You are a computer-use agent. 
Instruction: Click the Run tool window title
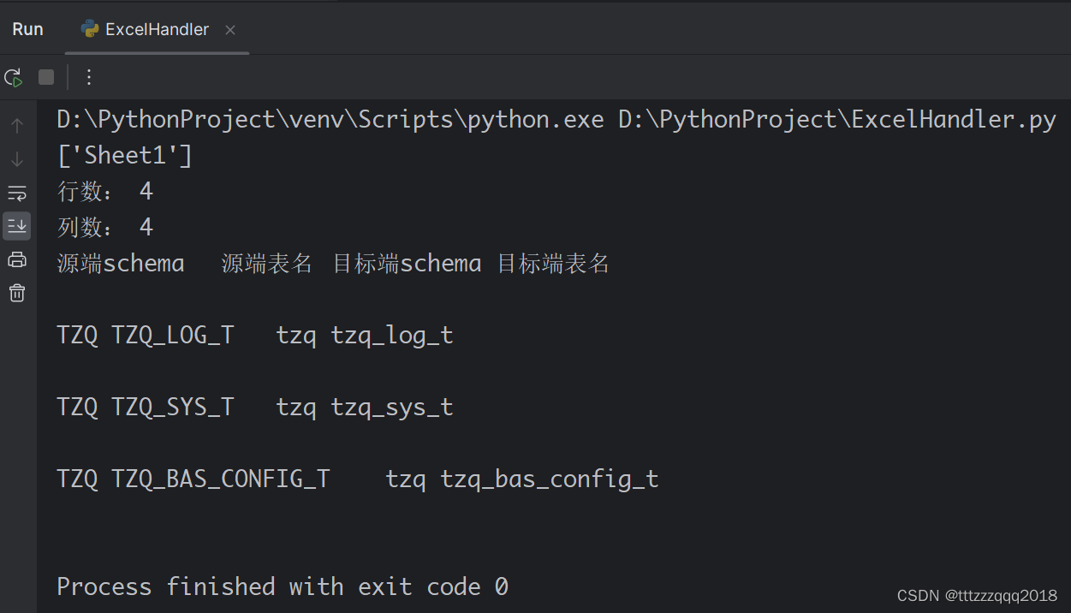pos(27,28)
